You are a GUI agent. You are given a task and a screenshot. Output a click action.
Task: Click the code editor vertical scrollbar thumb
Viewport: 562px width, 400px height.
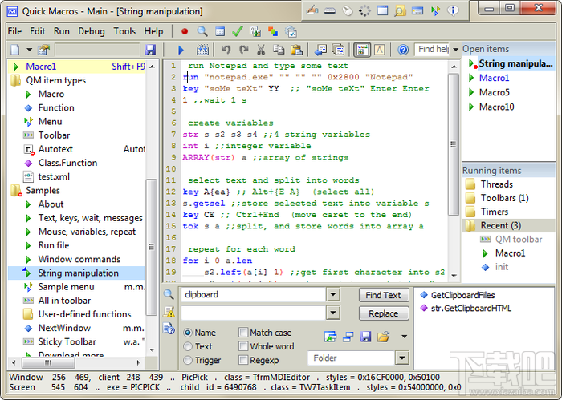pyautogui.click(x=454, y=144)
